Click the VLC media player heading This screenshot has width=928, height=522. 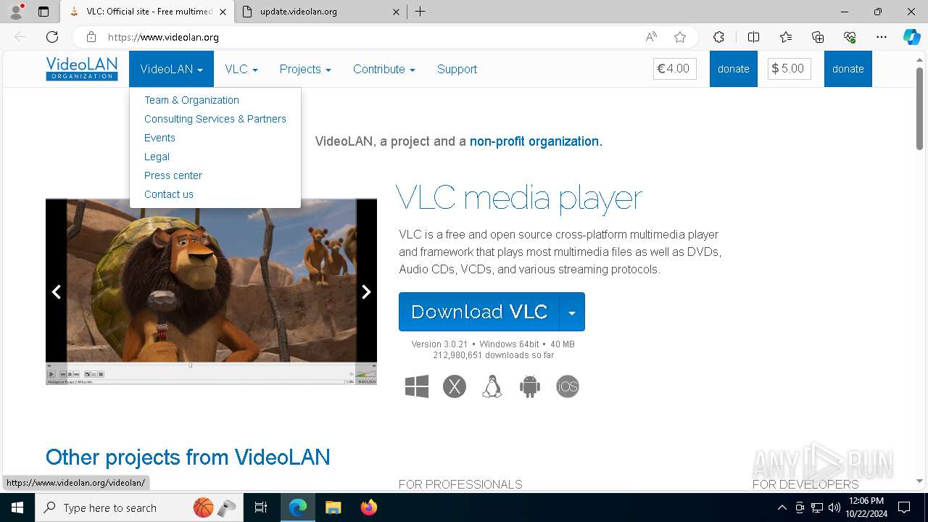click(x=519, y=197)
